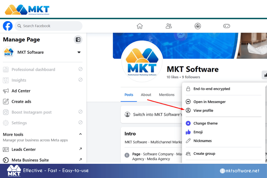Open Friends via the people icon
Image resolution: width=267 pixels, height=178 pixels.
point(169,26)
